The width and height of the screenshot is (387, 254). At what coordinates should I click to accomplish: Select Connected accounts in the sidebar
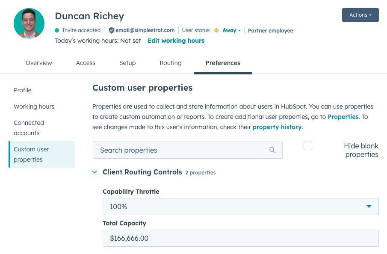point(29,127)
